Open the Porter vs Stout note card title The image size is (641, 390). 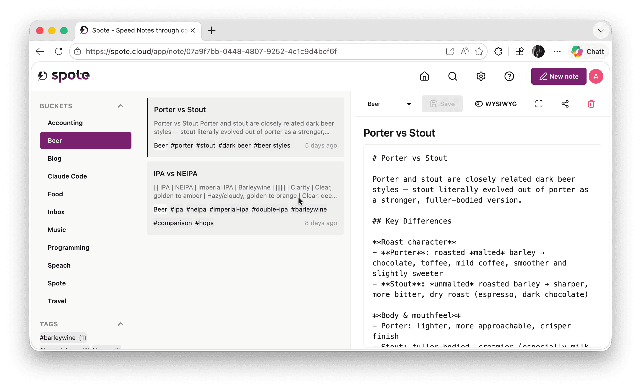[x=180, y=110]
